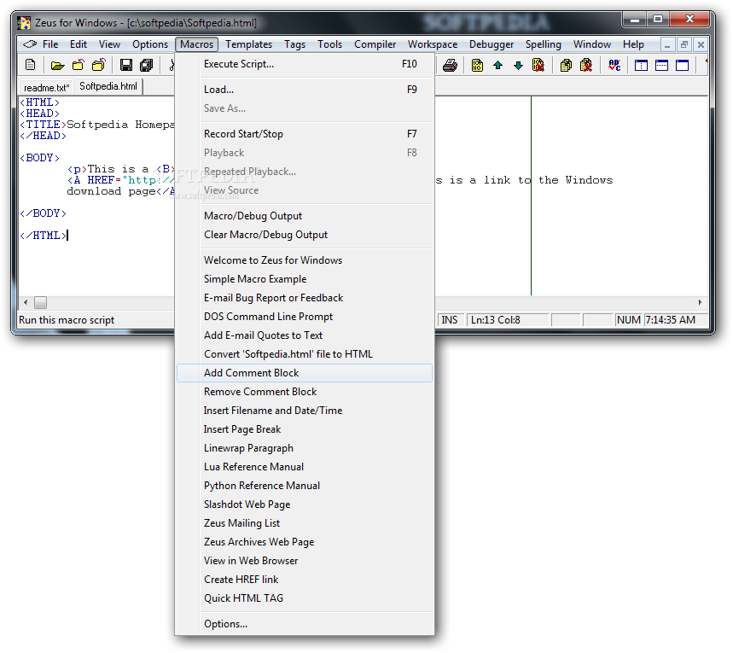Click the stacked pages icon with red X
Viewport: 733px width, 653px height.
[586, 65]
